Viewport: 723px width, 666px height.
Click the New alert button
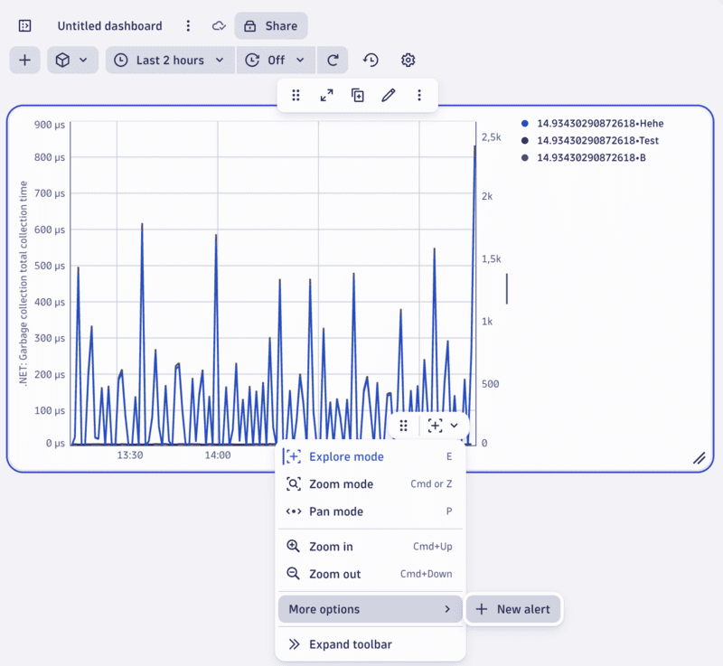(x=513, y=609)
